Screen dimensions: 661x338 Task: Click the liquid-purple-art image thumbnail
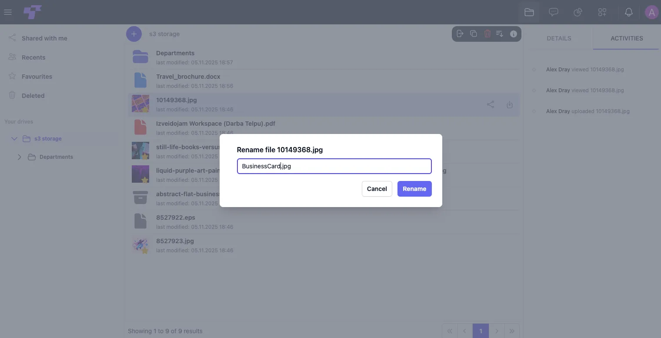tap(140, 174)
